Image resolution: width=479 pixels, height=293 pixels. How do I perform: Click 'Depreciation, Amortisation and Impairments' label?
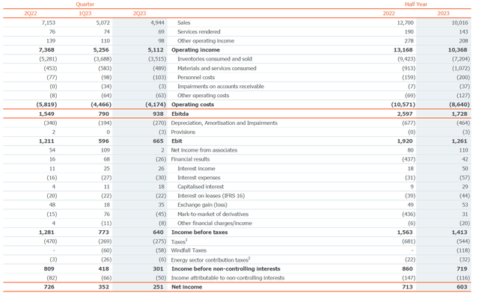[x=225, y=123]
